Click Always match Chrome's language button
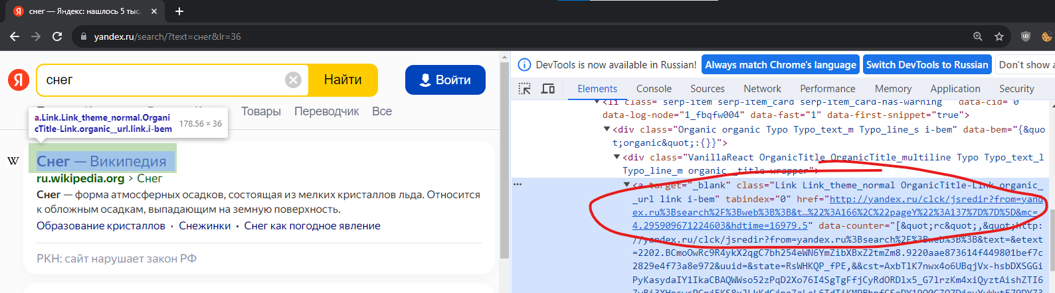 coord(780,65)
